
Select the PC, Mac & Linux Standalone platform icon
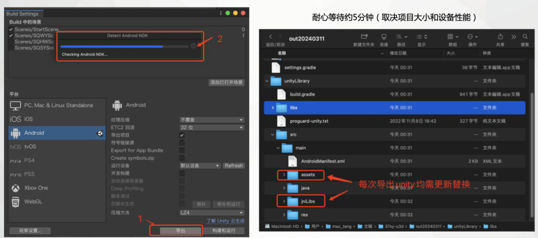tap(15, 105)
